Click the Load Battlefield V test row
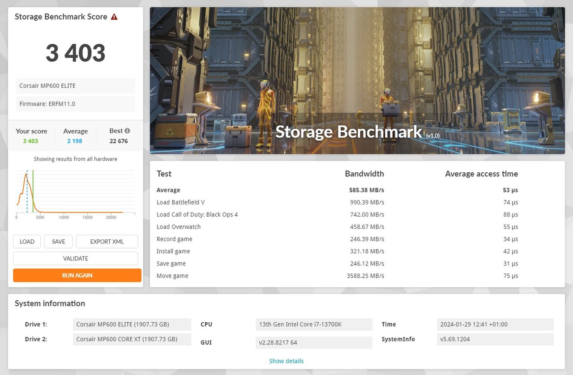573x375 pixels. pyautogui.click(x=337, y=202)
